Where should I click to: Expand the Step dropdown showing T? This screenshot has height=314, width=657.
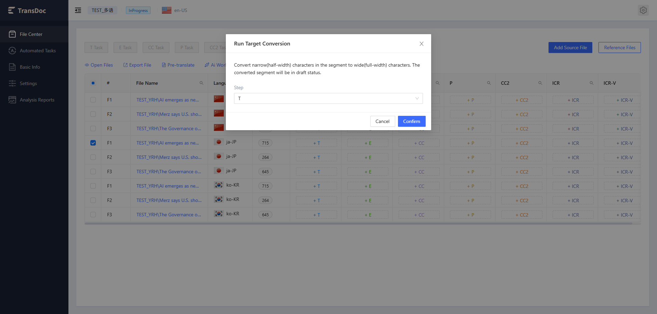328,98
